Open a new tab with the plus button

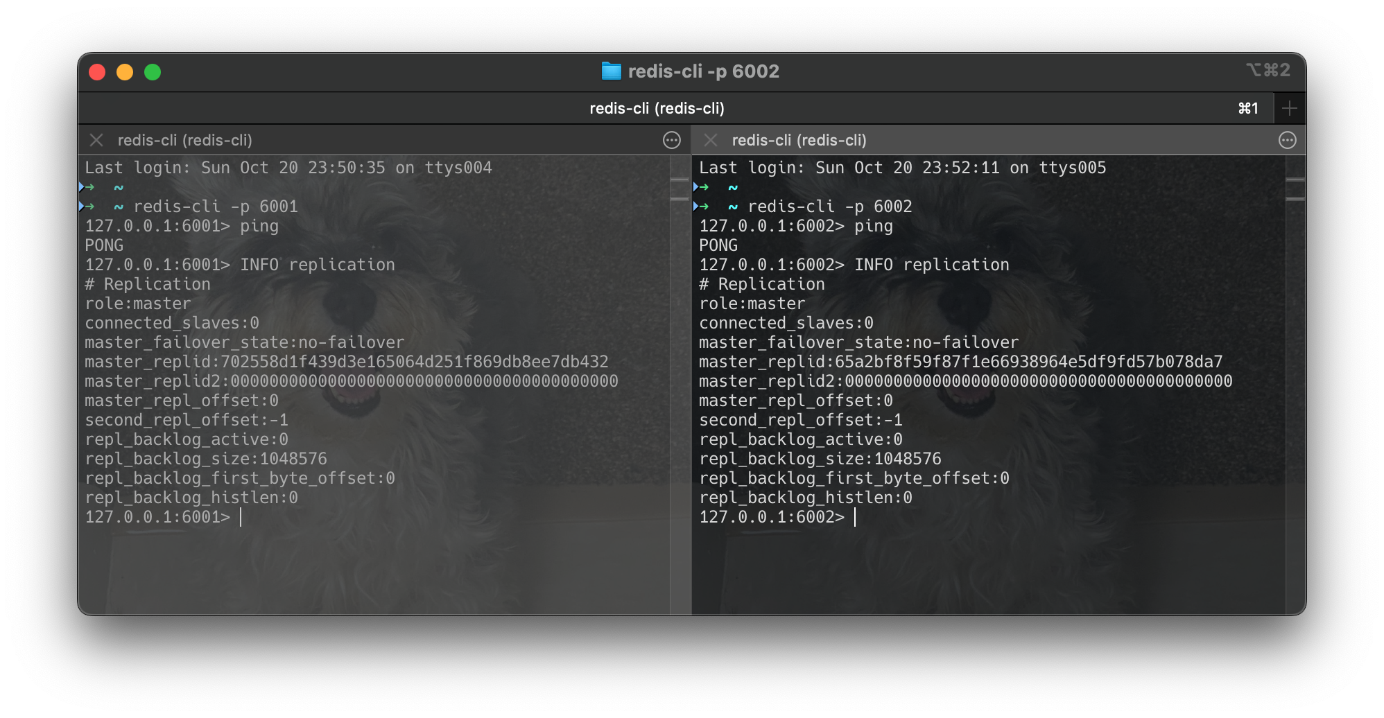[1290, 107]
